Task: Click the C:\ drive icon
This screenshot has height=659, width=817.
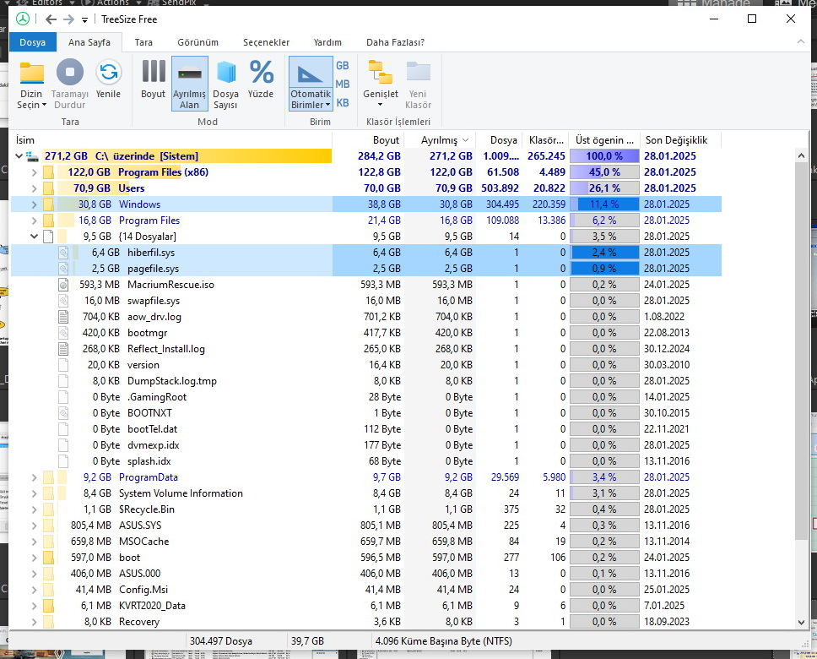Action: (x=33, y=156)
